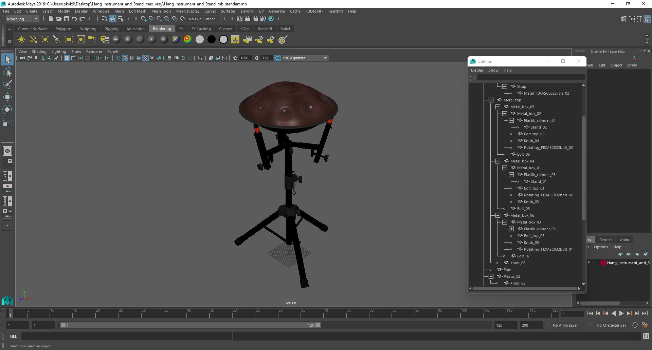The image size is (652, 350).
Task: Select the arrow Select tool
Action: (7, 60)
